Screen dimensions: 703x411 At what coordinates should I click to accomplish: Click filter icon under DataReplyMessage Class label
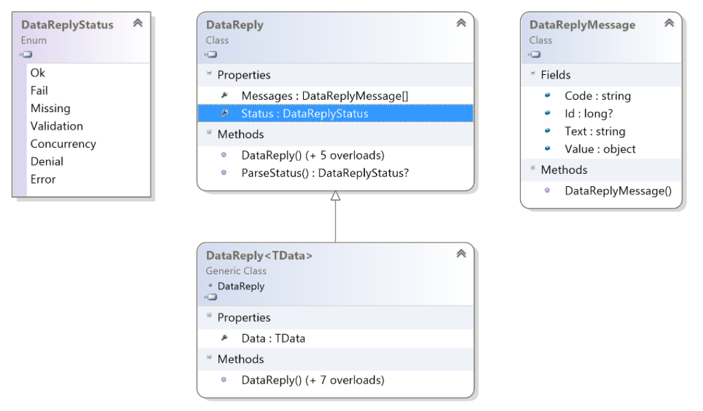(534, 55)
